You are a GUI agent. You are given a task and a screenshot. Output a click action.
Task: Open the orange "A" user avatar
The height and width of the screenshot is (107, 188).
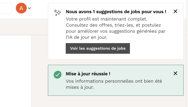(21, 8)
